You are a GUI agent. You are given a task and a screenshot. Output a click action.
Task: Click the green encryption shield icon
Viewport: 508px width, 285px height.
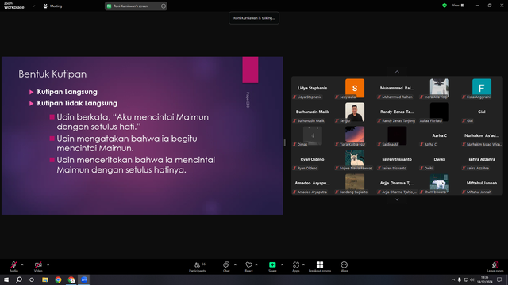tap(444, 6)
